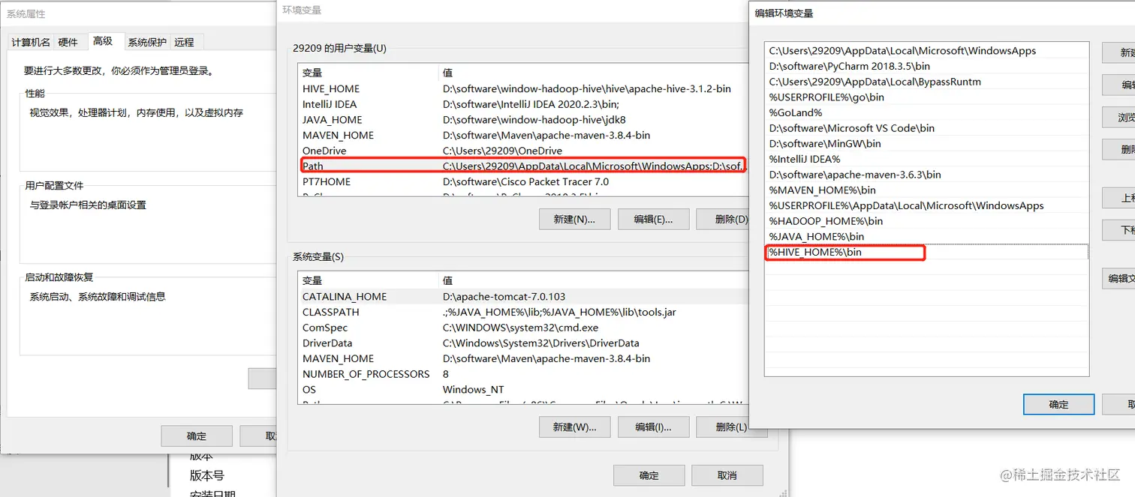Click 确定 in the 编辑环境变量 dialog

coord(1058,404)
